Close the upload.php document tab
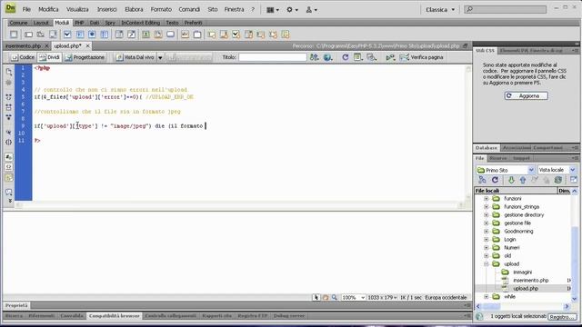 pyautogui.click(x=87, y=46)
